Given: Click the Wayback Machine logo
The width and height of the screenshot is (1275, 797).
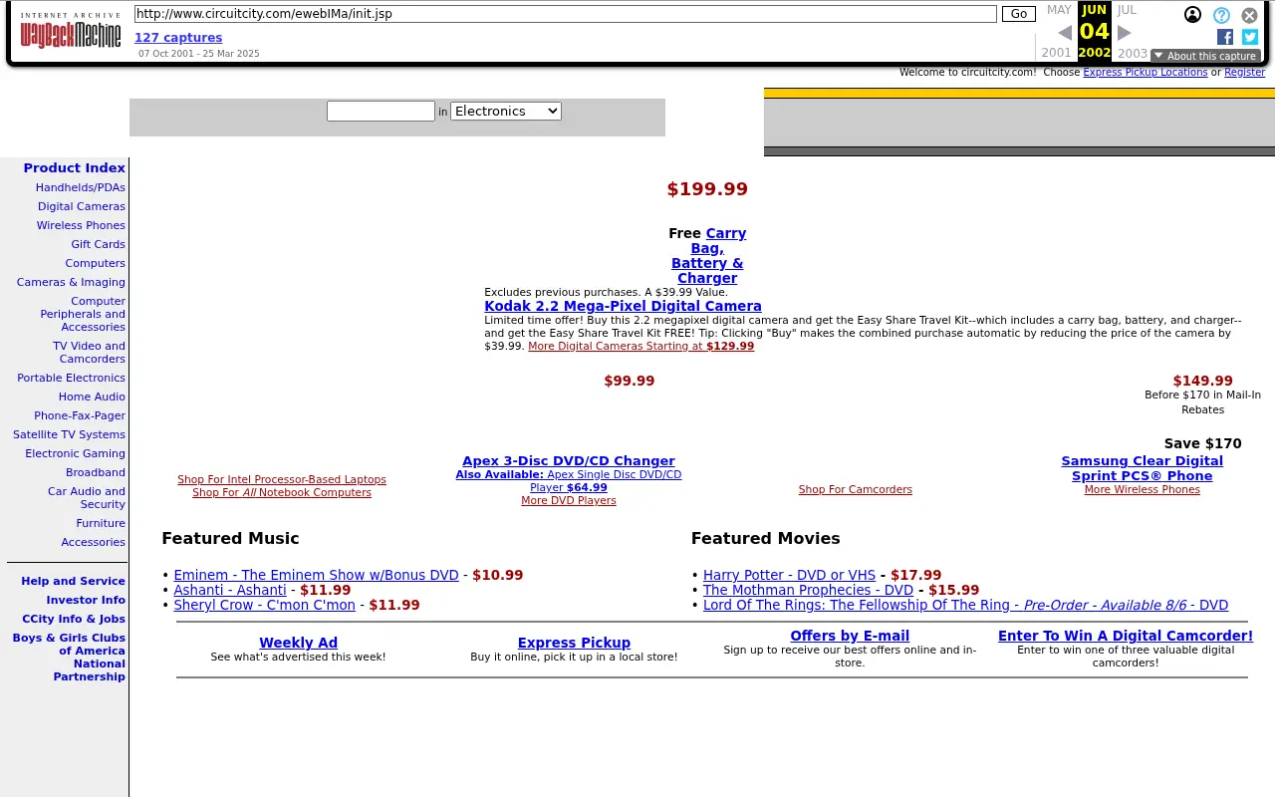Looking at the screenshot, I should [x=71, y=31].
